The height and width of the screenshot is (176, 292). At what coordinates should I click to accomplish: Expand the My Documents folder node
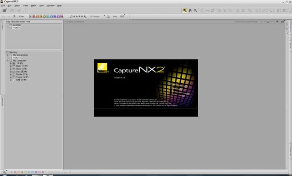click(8, 55)
